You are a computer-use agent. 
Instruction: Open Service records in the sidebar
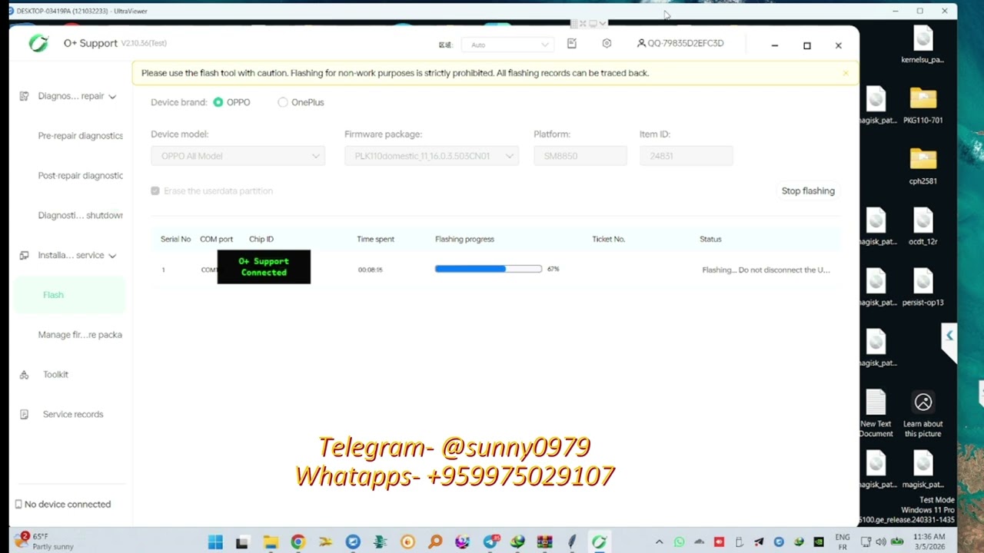click(x=73, y=415)
